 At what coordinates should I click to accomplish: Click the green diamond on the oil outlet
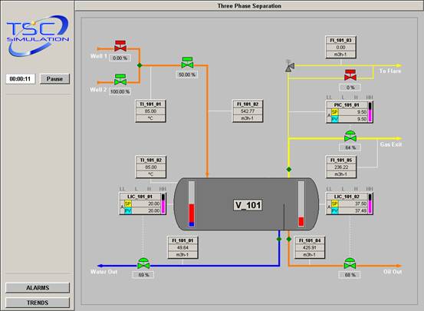(289, 240)
